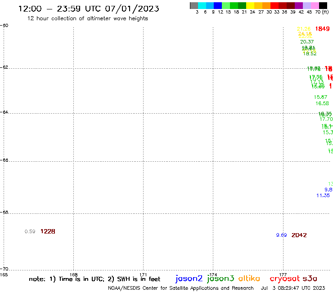
Task: Click the red 'cryosat' satellite legend label
Action: [285, 279]
